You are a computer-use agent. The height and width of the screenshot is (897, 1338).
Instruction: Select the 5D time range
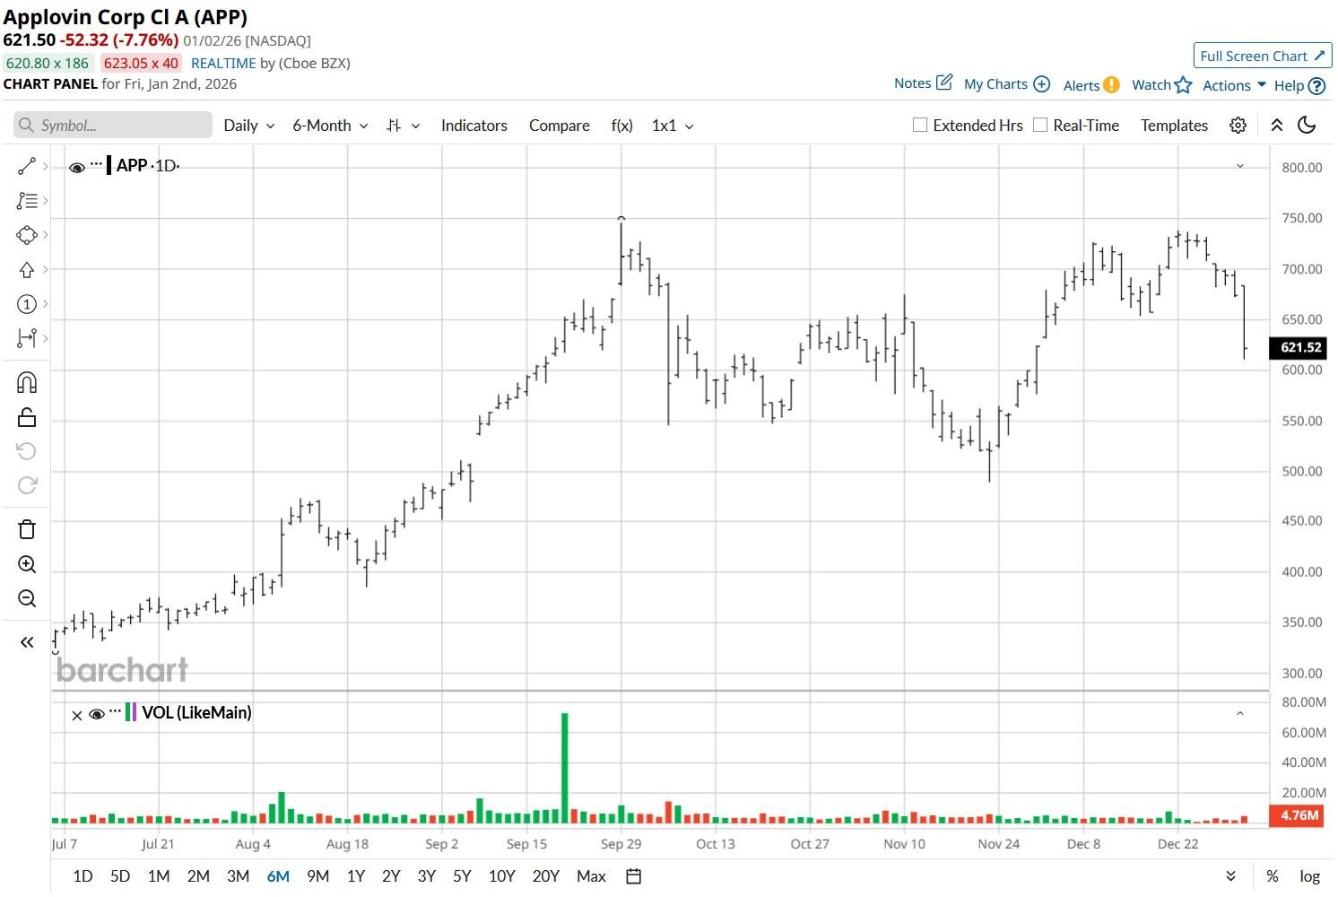[120, 876]
